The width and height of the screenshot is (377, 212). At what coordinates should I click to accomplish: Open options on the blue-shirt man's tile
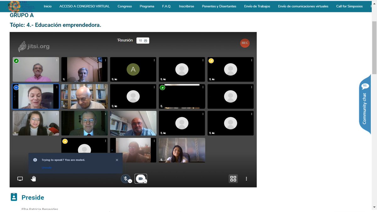154,114
